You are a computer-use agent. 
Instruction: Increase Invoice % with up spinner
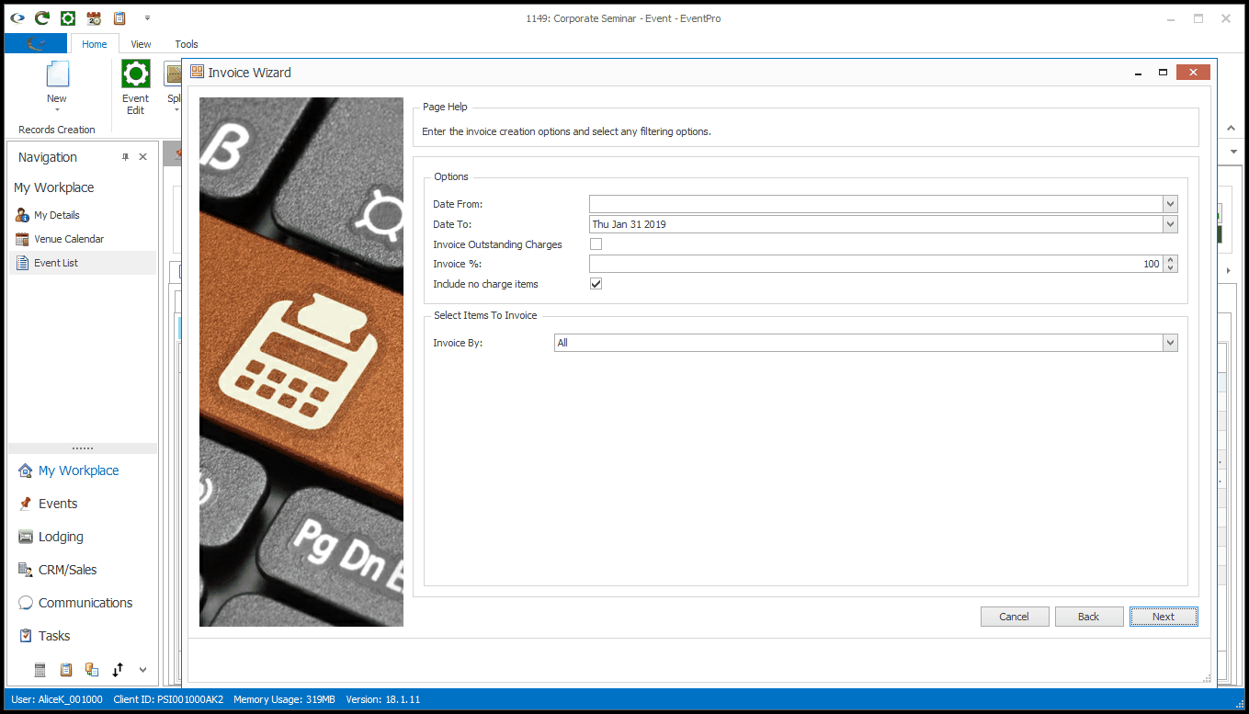(x=1170, y=260)
